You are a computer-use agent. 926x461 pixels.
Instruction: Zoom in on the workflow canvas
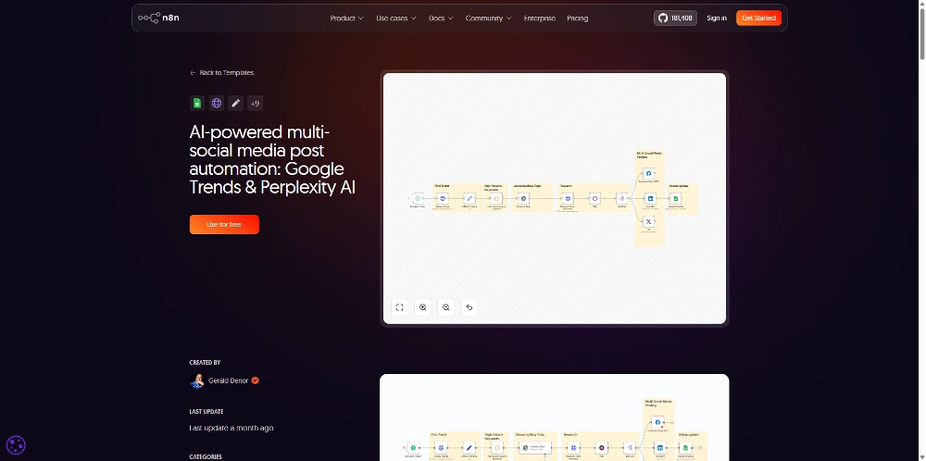(423, 307)
